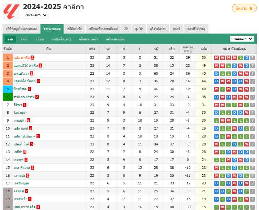Click the green L badge in rank 17 row
Image resolution: width=259 pixels, height=210 pixels.
tap(222, 183)
